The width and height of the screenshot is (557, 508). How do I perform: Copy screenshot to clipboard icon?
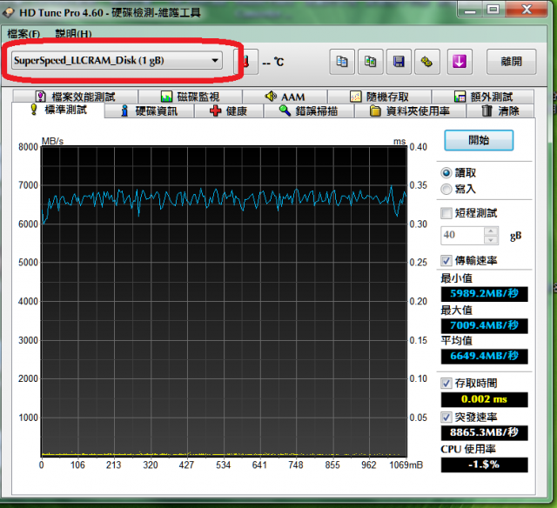[x=370, y=62]
